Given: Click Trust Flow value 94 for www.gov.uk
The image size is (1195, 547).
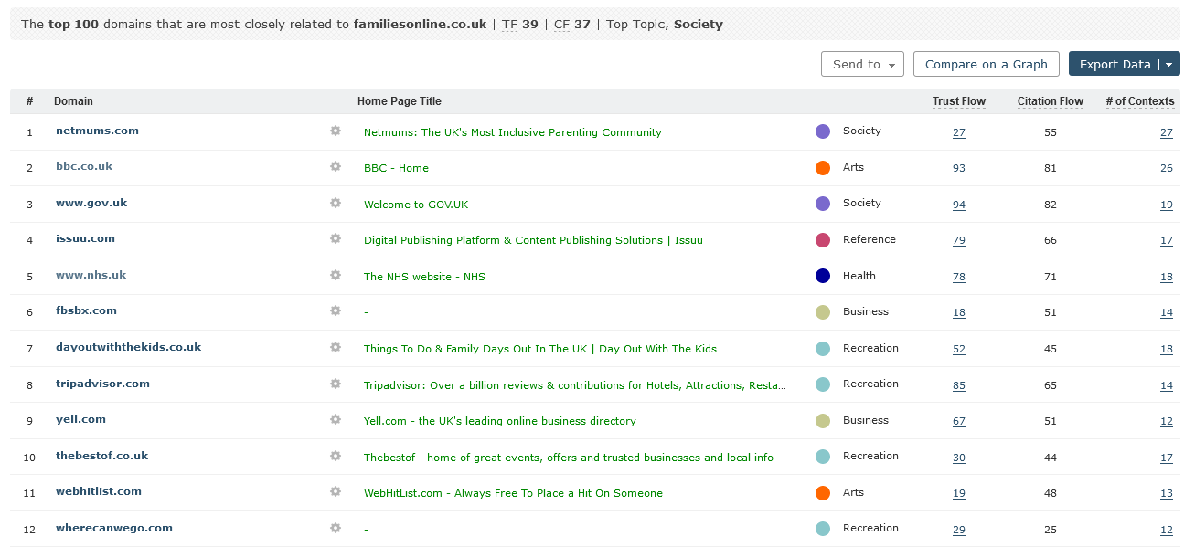Looking at the screenshot, I should coord(958,205).
